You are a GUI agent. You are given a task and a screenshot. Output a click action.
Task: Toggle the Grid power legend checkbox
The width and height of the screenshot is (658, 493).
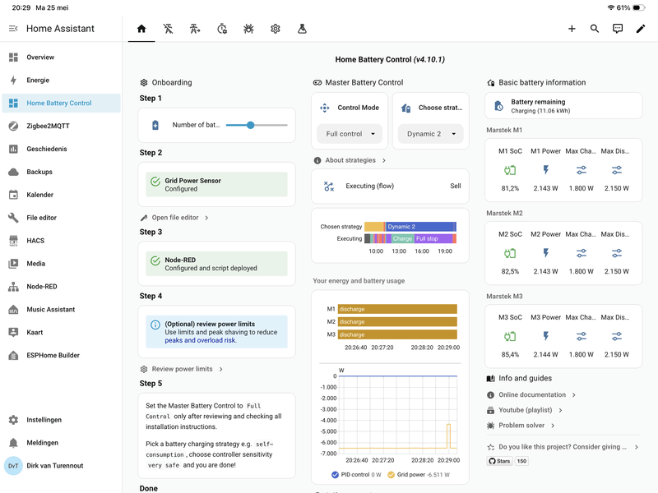391,475
